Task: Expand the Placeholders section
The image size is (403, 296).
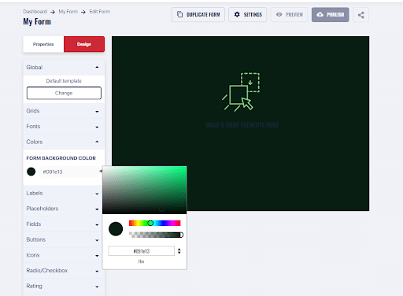Action: tap(64, 209)
